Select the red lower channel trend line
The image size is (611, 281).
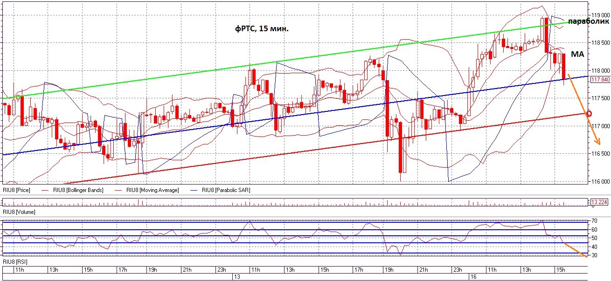pos(326,149)
